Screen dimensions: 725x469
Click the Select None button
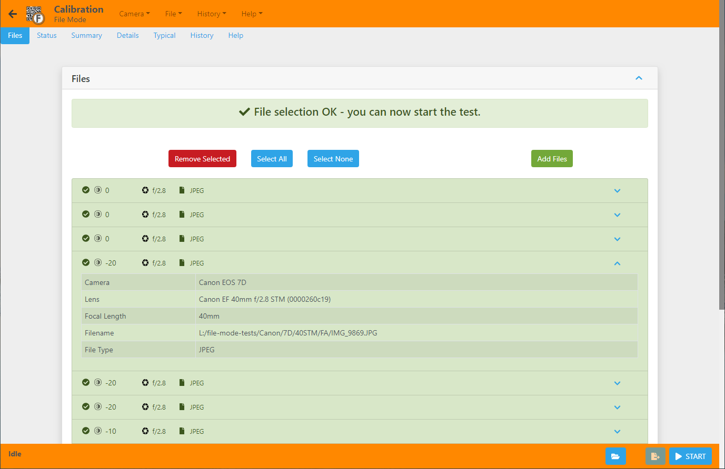333,159
